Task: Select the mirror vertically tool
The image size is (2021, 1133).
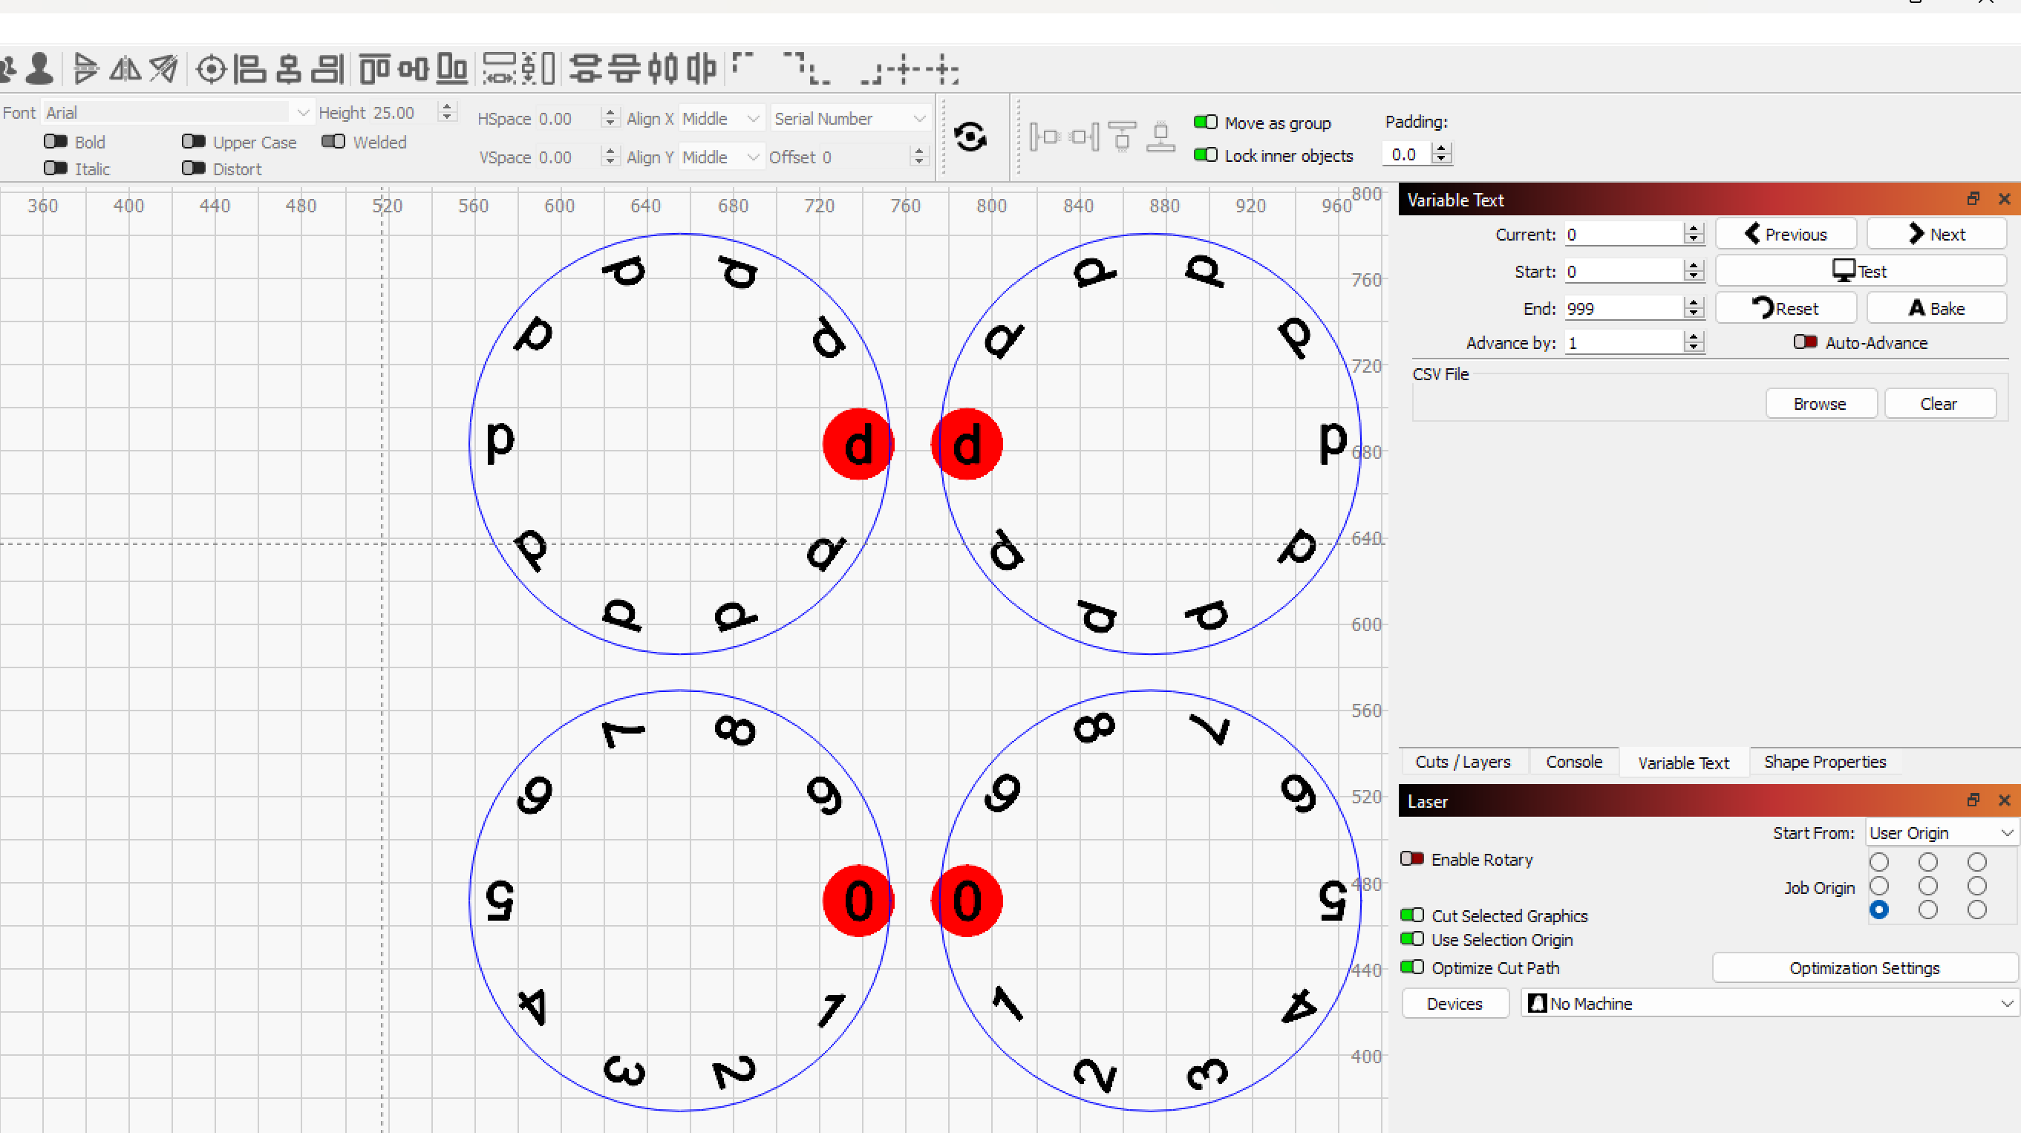Action: 86,69
